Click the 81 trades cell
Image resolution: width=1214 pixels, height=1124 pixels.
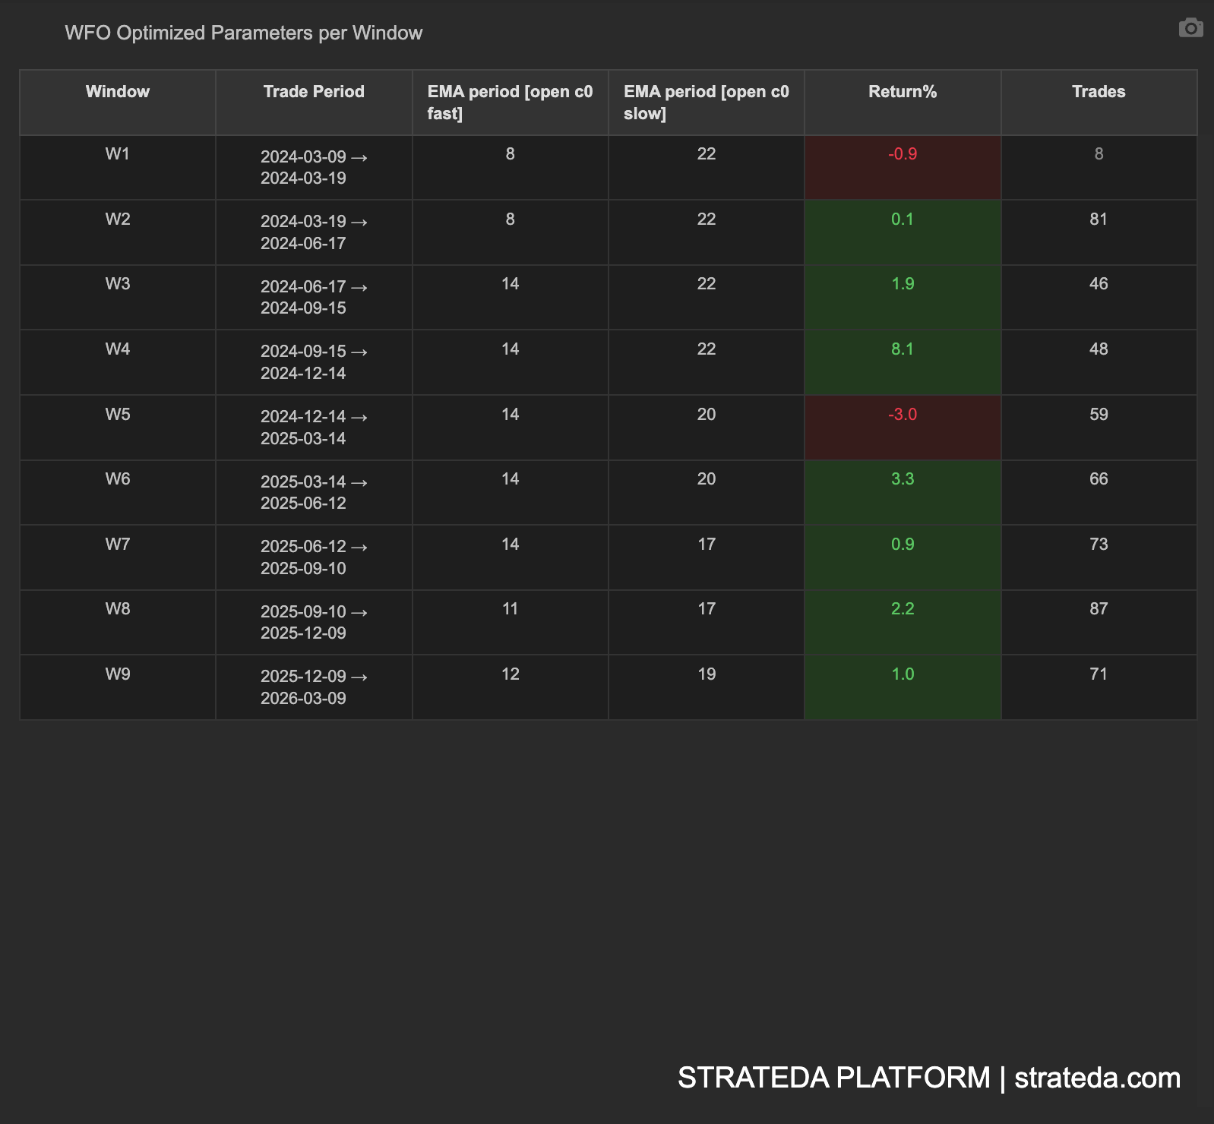tap(1099, 232)
